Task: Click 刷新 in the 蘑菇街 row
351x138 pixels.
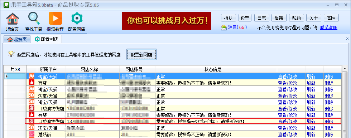Action: pyautogui.click(x=311, y=135)
